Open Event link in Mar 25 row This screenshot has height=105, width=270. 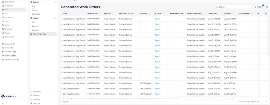coord(157,24)
